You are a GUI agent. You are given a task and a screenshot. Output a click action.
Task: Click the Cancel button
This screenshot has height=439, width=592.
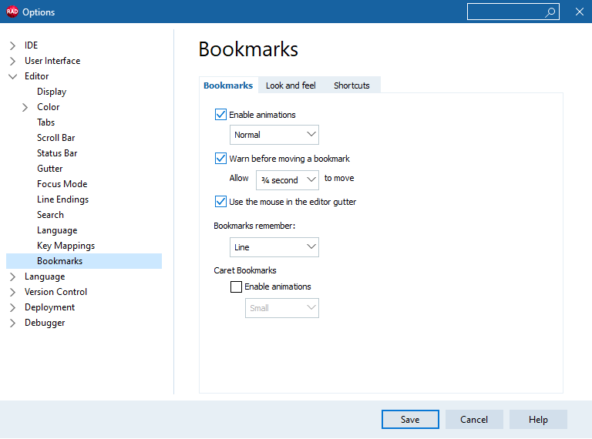(474, 420)
